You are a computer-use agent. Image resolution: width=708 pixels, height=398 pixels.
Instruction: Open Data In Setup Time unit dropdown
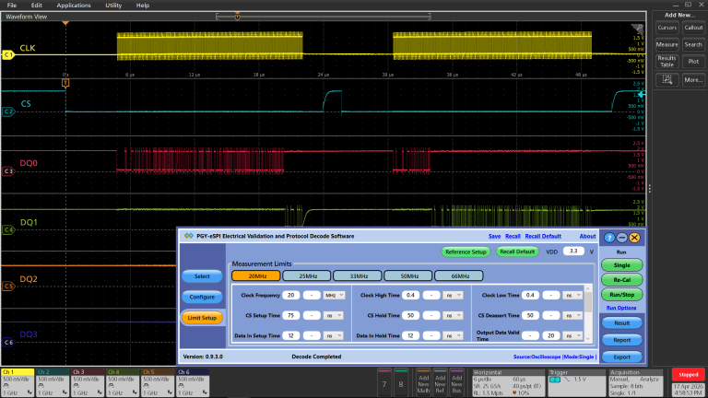333,335
